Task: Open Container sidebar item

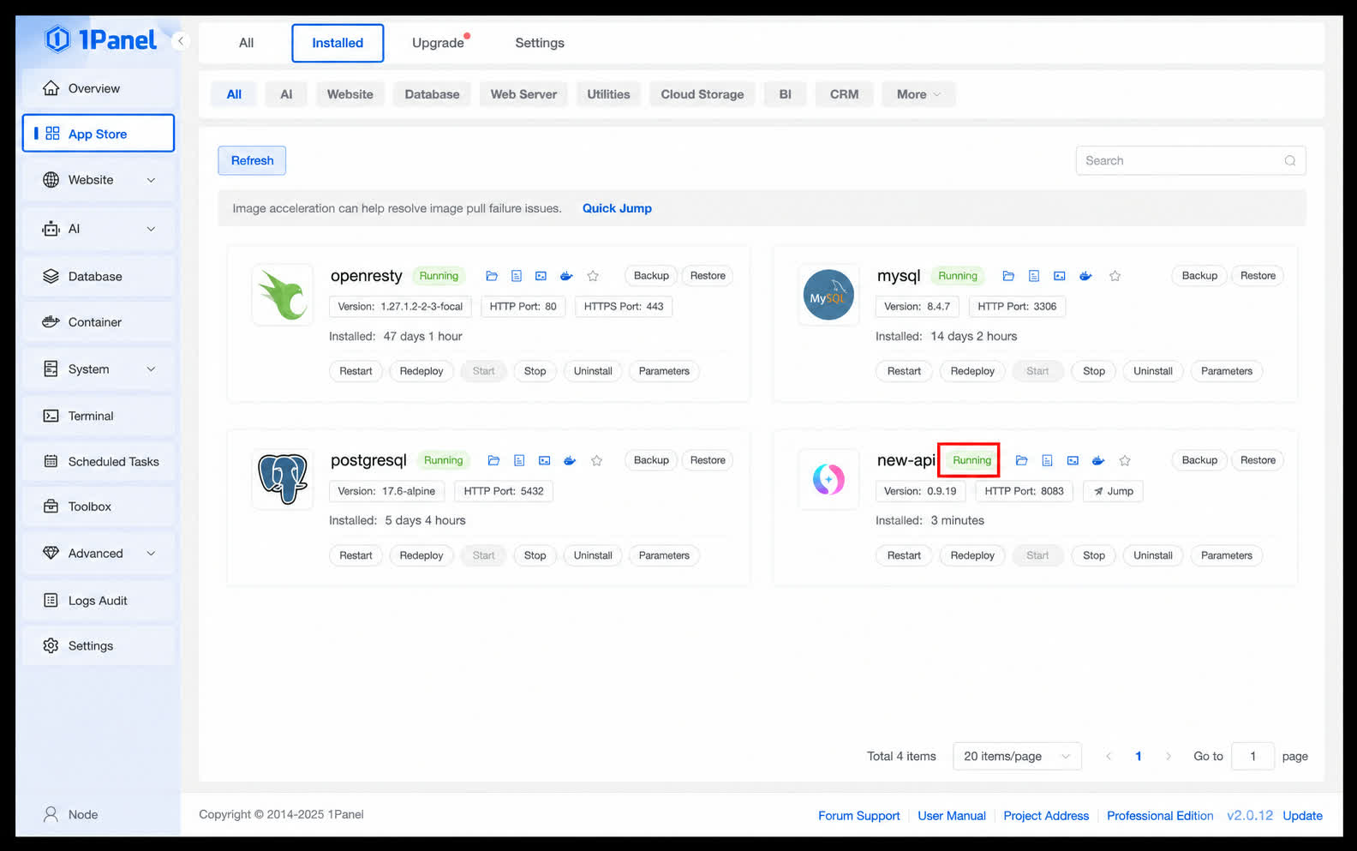Action: 99,322
